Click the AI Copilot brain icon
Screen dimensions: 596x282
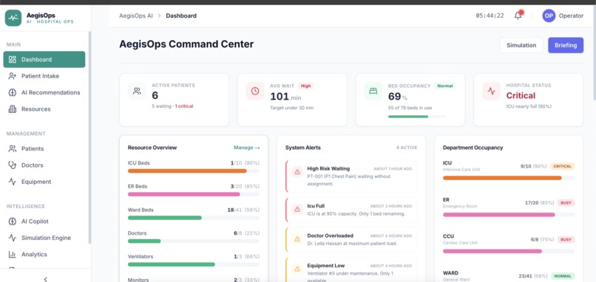coord(13,221)
